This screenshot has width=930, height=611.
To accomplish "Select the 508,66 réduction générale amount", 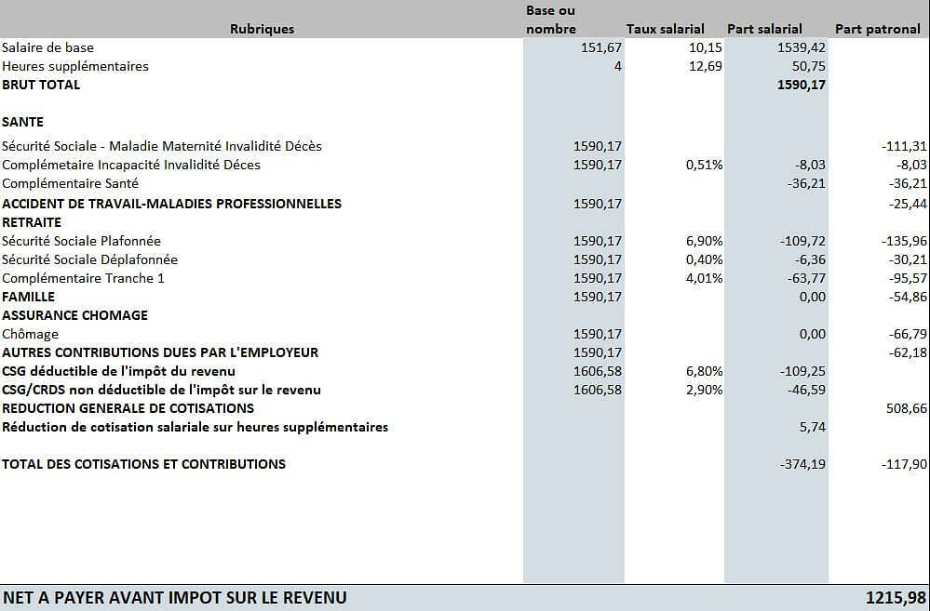I will coord(907,408).
